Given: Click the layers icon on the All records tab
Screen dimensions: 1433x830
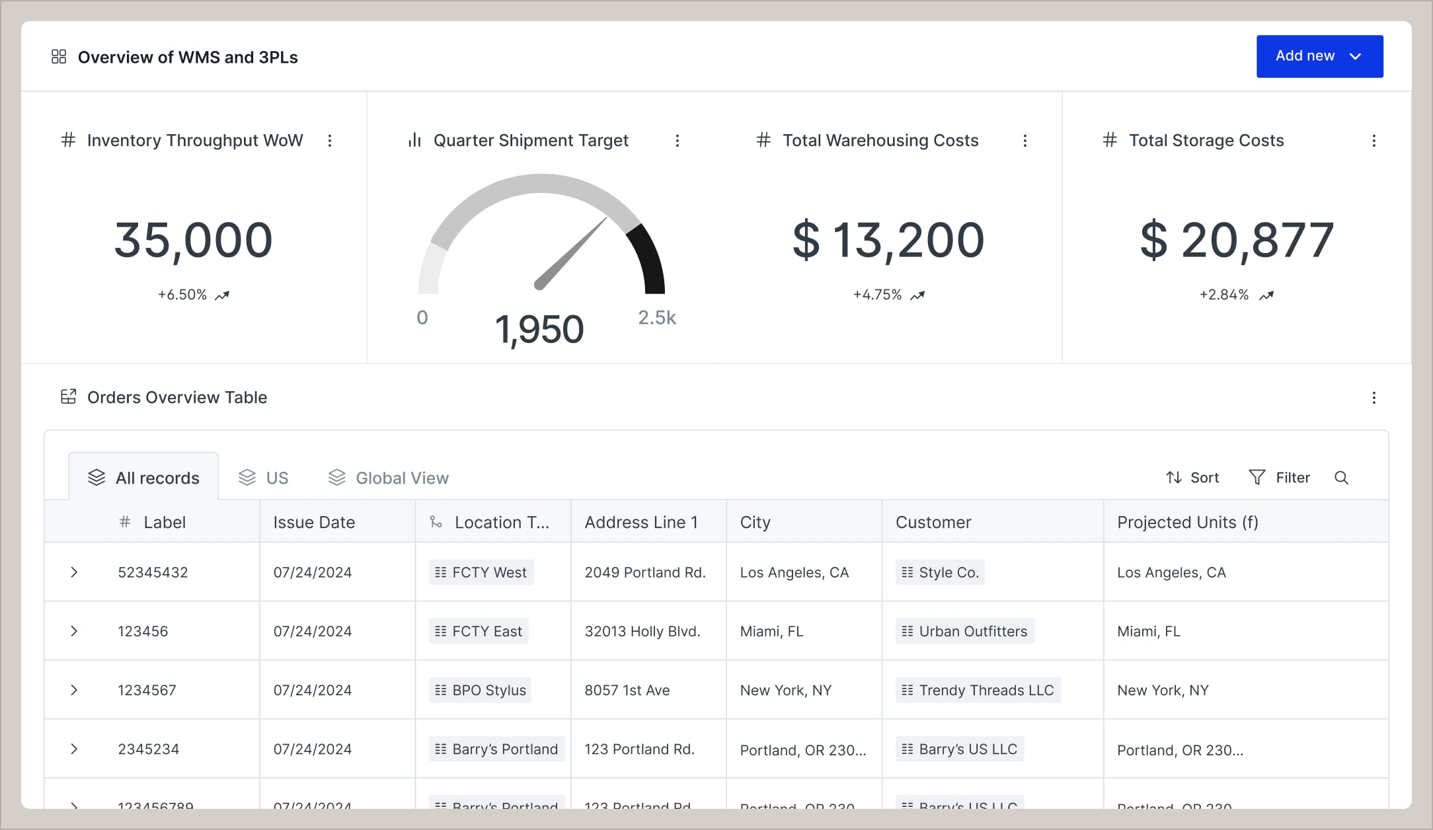Looking at the screenshot, I should point(98,477).
